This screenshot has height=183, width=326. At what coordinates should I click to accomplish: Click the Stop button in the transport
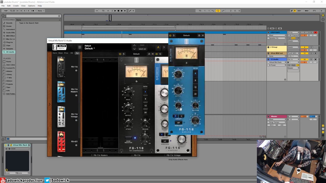tap(118, 11)
